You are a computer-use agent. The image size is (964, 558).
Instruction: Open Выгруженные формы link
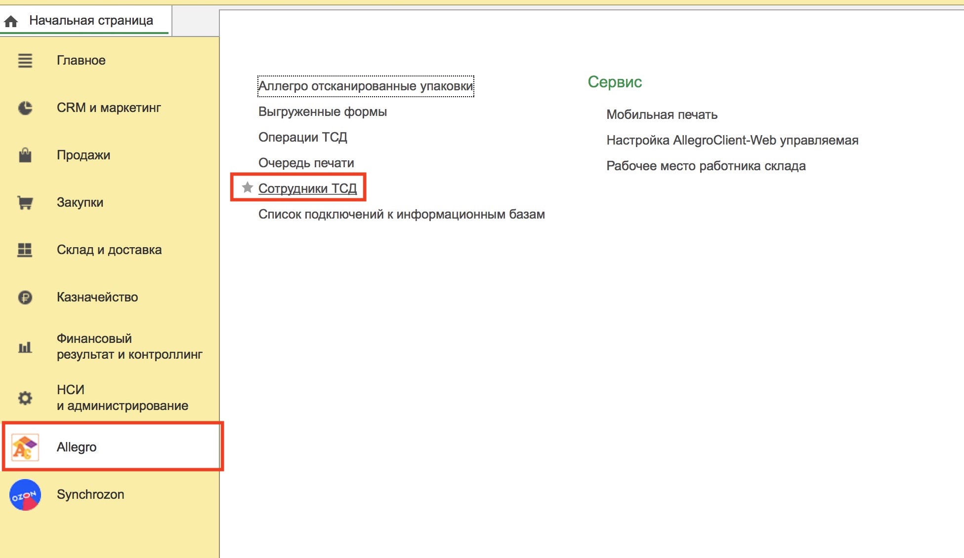point(323,112)
